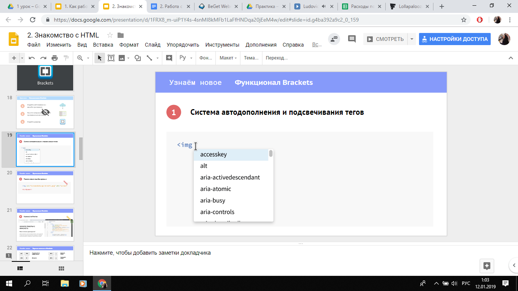This screenshot has height=291, width=518.
Task: Open the Упорядочить menu
Action: [183, 45]
